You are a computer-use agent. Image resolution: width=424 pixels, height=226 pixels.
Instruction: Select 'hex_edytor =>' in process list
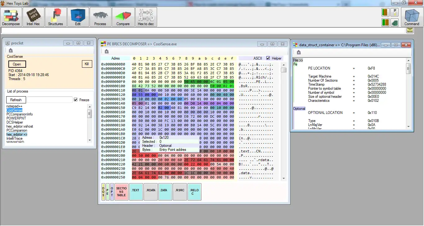pyautogui.click(x=17, y=134)
